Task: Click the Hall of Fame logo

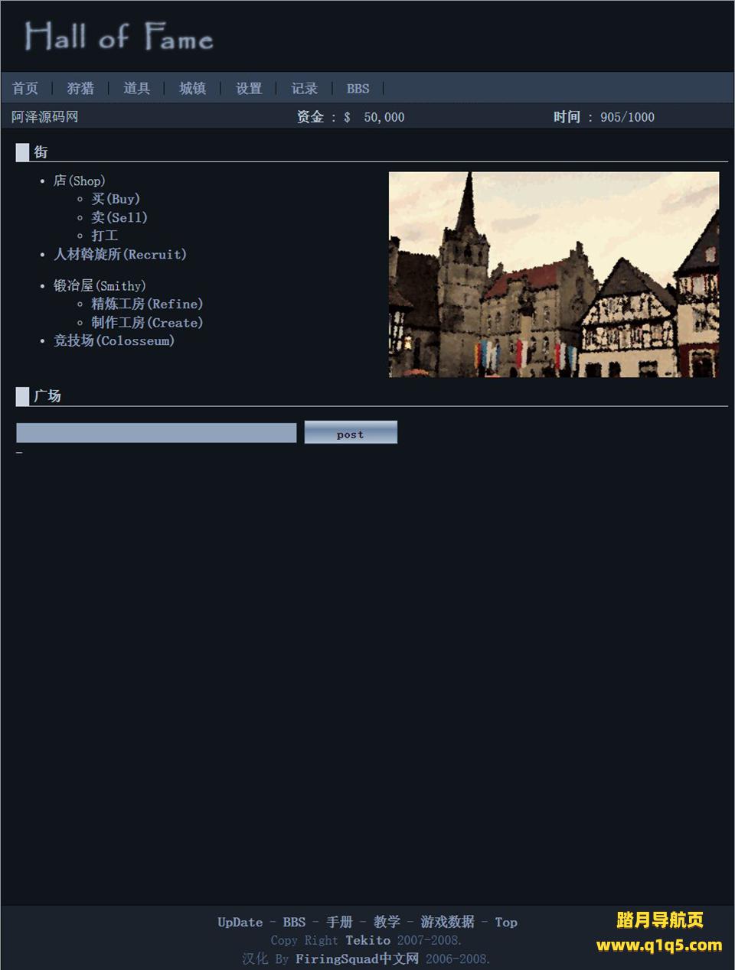Action: point(119,37)
